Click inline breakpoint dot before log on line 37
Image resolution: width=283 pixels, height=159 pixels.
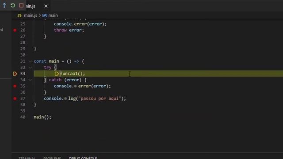pyautogui.click(x=65, y=98)
